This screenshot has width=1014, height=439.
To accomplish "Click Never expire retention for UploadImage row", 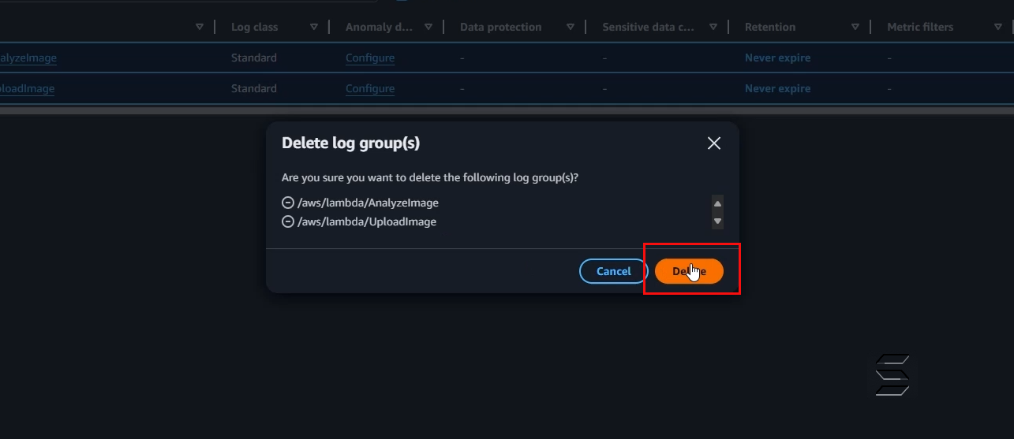I will click(777, 88).
